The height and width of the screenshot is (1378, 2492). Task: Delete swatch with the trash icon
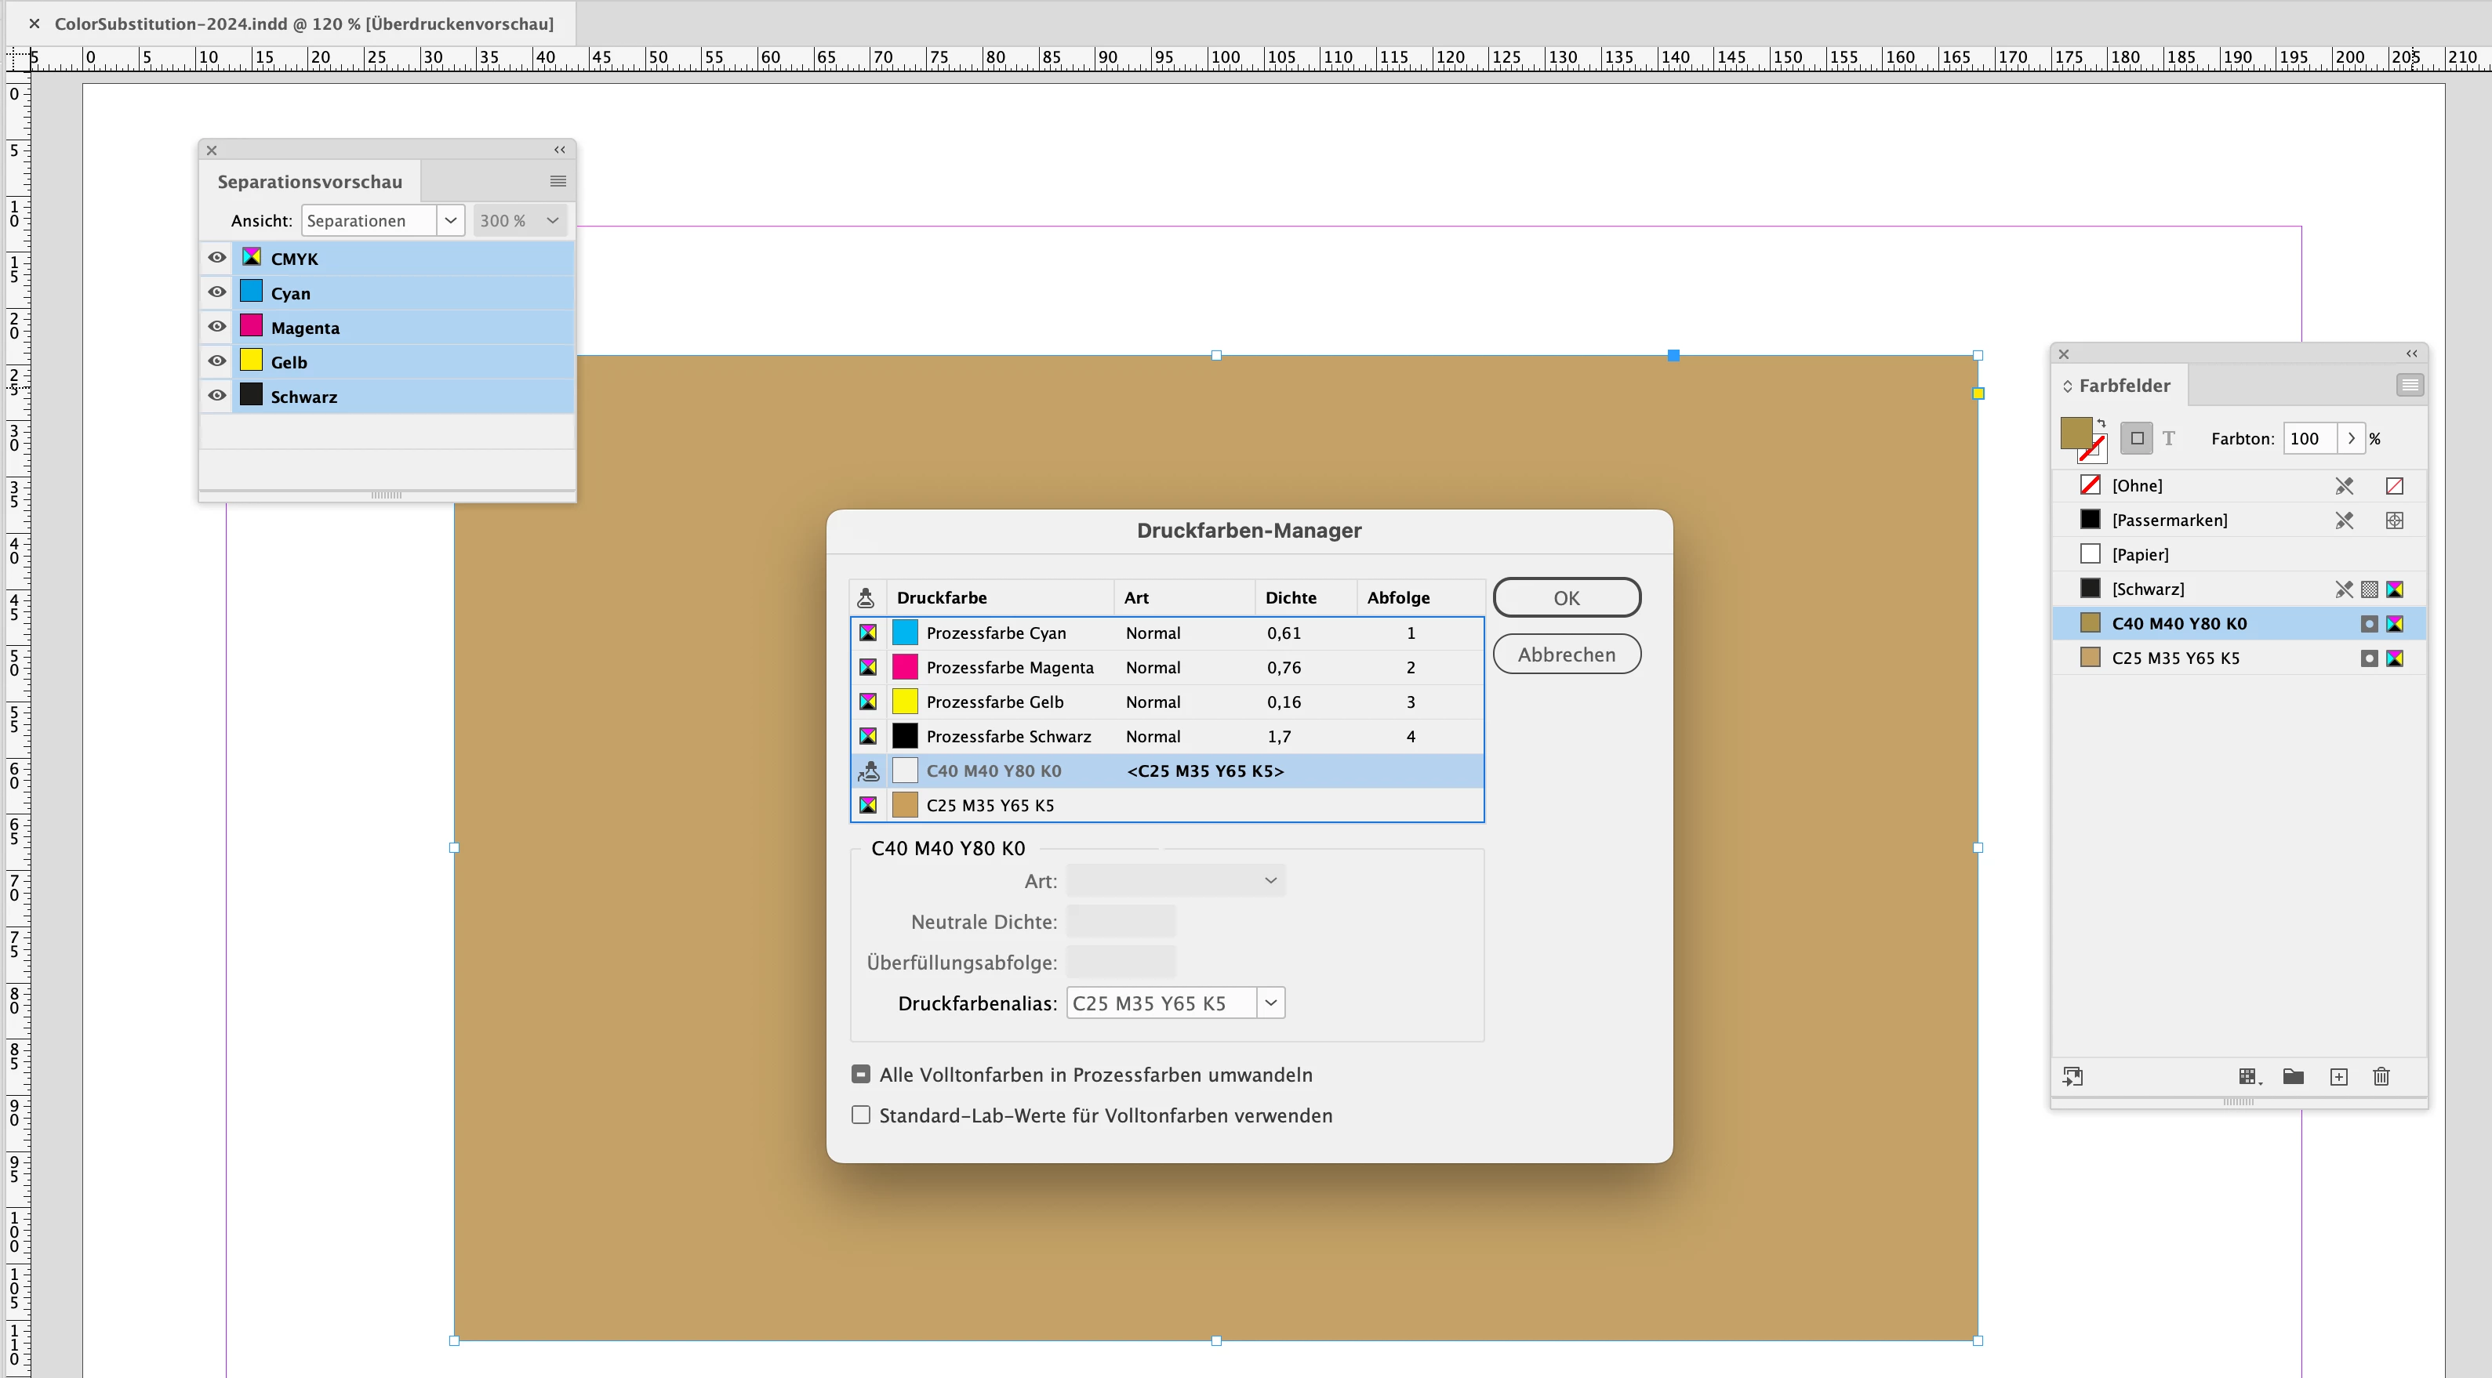click(2381, 1076)
